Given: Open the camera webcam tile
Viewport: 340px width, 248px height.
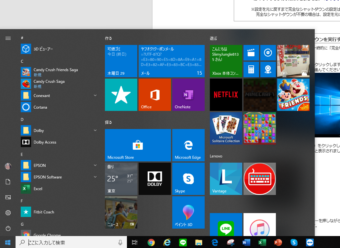Looking at the screenshot, I should (x=268, y=70).
